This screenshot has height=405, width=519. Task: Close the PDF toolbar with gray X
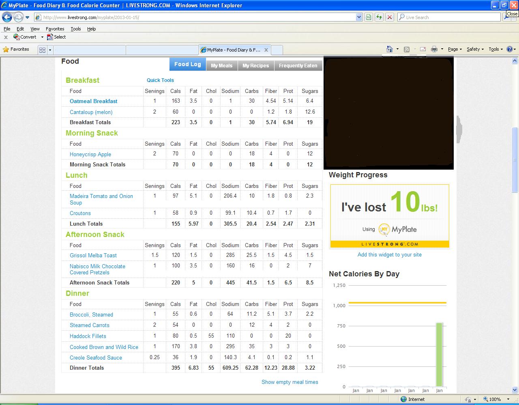(6, 37)
